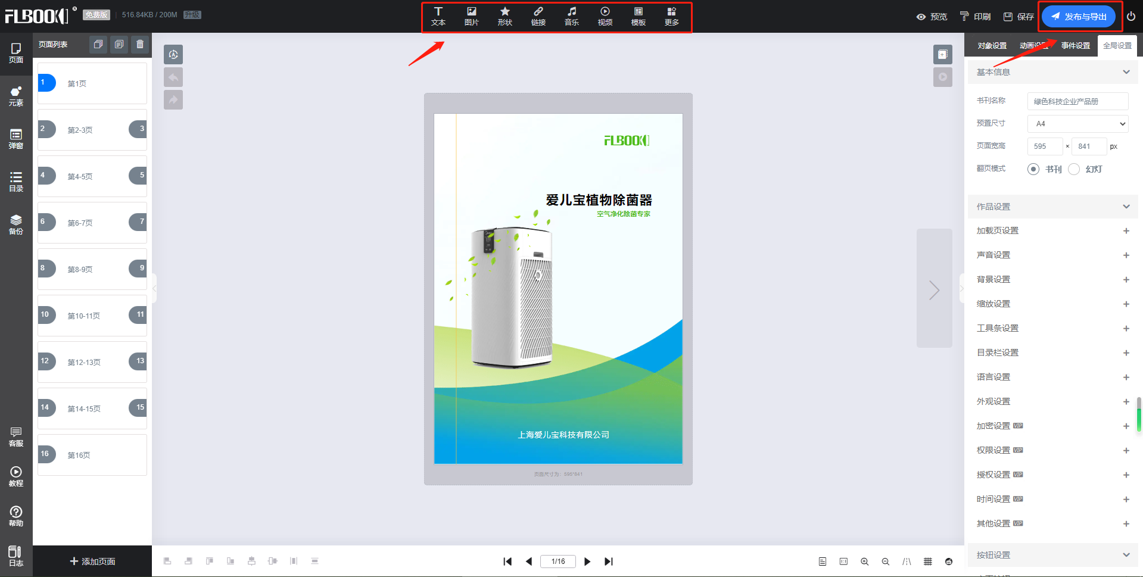
Task: Click the page width field 595
Action: (1045, 146)
